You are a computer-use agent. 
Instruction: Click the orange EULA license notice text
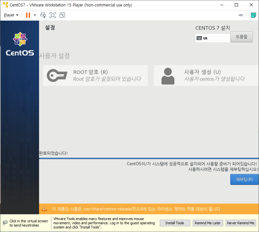click(136, 209)
